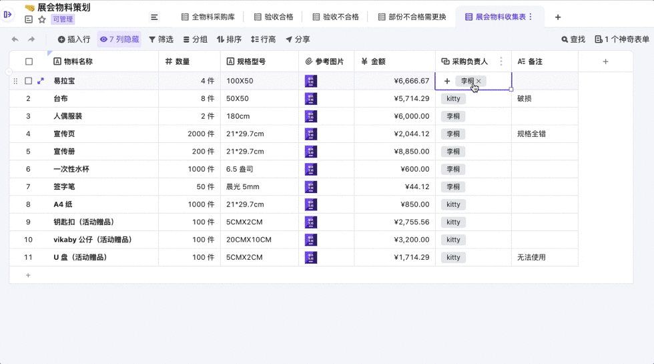Expand the 易拉宝 record row
Screen dimensions: 654x364
(41, 81)
